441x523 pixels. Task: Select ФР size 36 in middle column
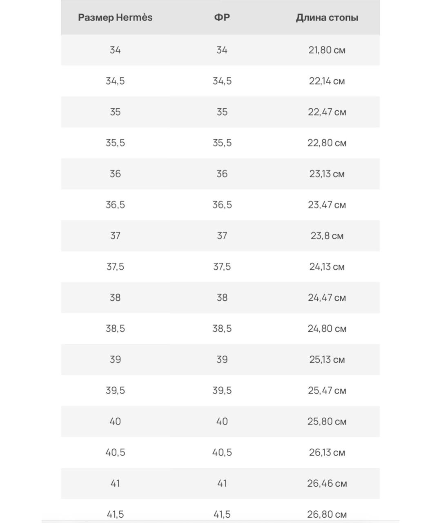click(x=222, y=174)
